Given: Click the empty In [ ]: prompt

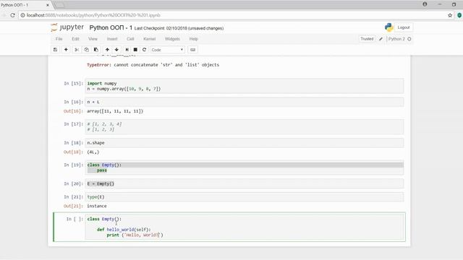Looking at the screenshot, I should [x=75, y=219].
